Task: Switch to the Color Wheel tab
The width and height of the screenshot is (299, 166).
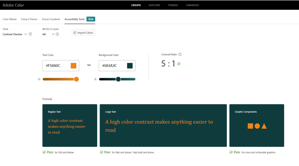Action: point(10,19)
